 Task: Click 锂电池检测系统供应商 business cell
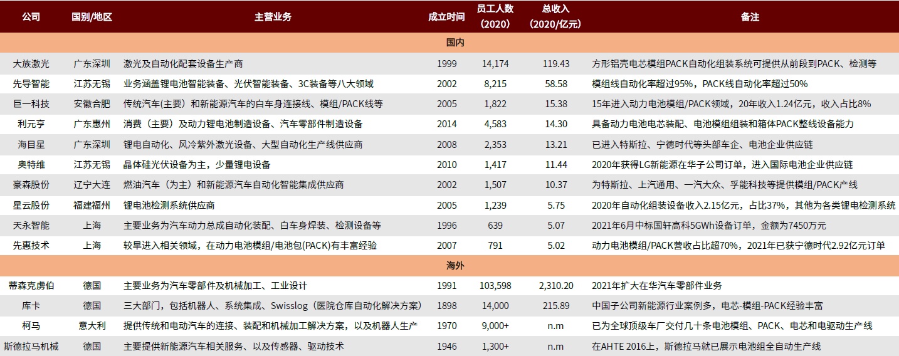[169, 206]
